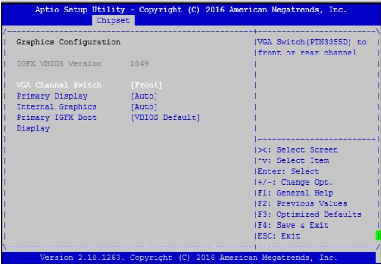The image size is (381, 265).
Task: Select the Internal Graphics label
Action: tap(56, 107)
